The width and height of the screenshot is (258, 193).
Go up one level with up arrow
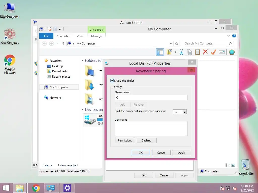pyautogui.click(x=63, y=43)
